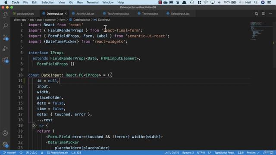Click 'placeholder,' on line 14
The width and height of the screenshot is (276, 155).
coord(50,98)
